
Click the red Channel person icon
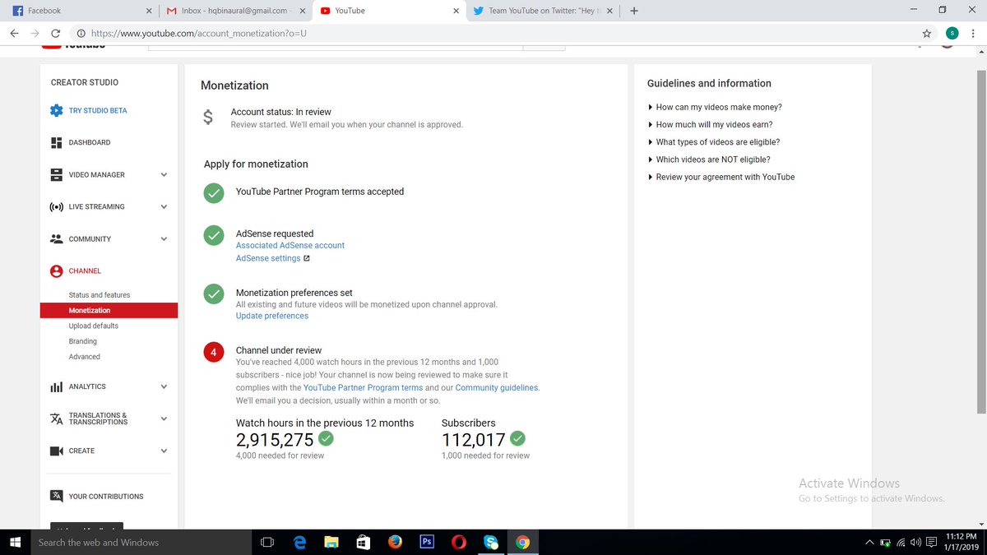[x=57, y=271]
